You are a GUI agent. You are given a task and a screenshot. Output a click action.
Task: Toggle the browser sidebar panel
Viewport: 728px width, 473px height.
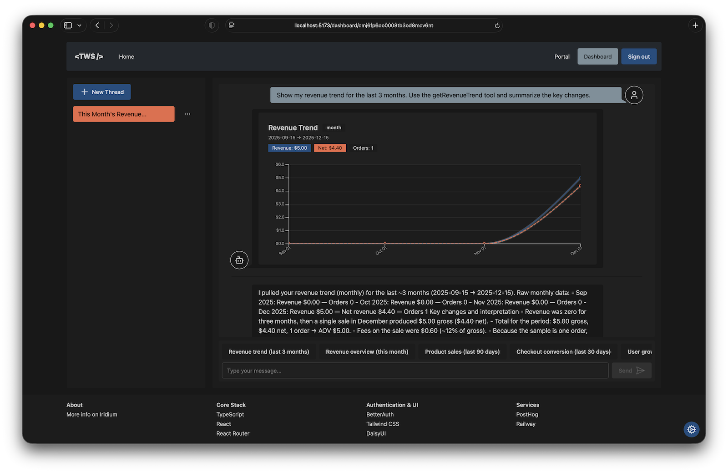[x=68, y=25]
